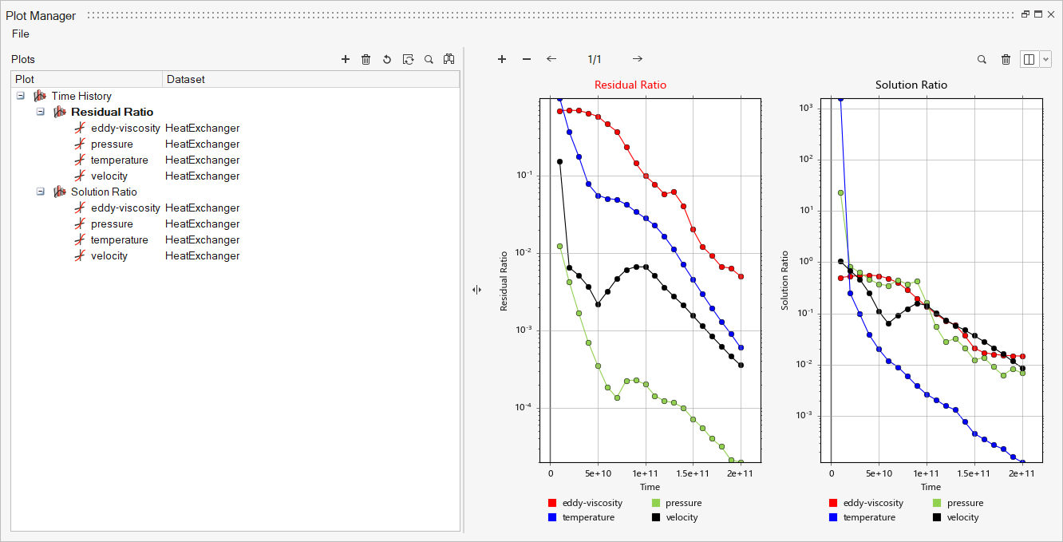The width and height of the screenshot is (1063, 542).
Task: Collapse the Residual Ratio tree node
Action: [40, 112]
